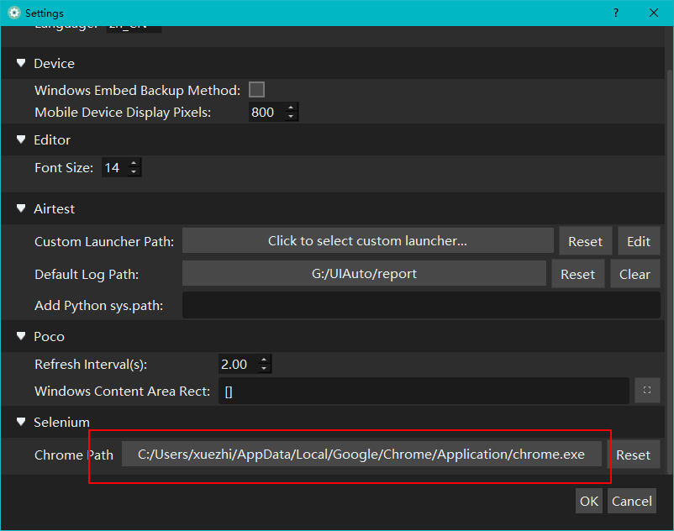Decrease the editor Font Size
The width and height of the screenshot is (674, 531).
click(134, 172)
